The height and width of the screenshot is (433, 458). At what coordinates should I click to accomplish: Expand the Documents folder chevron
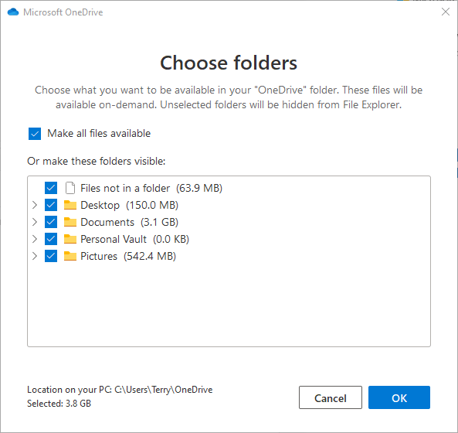tap(35, 222)
